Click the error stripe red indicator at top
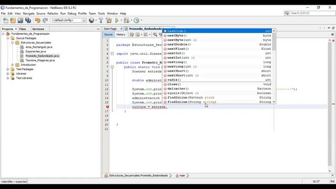The height and width of the screenshot is (189, 336). (x=333, y=40)
